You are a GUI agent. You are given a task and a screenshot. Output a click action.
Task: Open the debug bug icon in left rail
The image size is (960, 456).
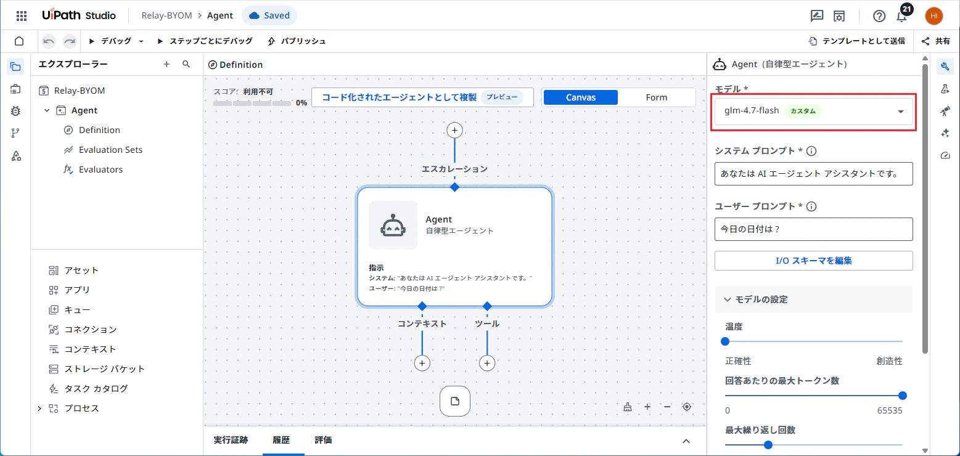click(x=16, y=111)
